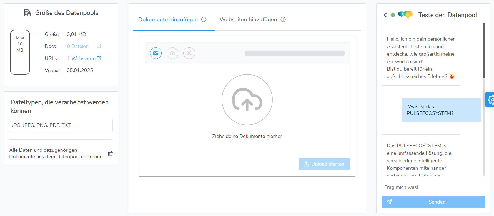Switch to Webseiten hinzufügen tab
The width and height of the screenshot is (494, 216).
248,19
